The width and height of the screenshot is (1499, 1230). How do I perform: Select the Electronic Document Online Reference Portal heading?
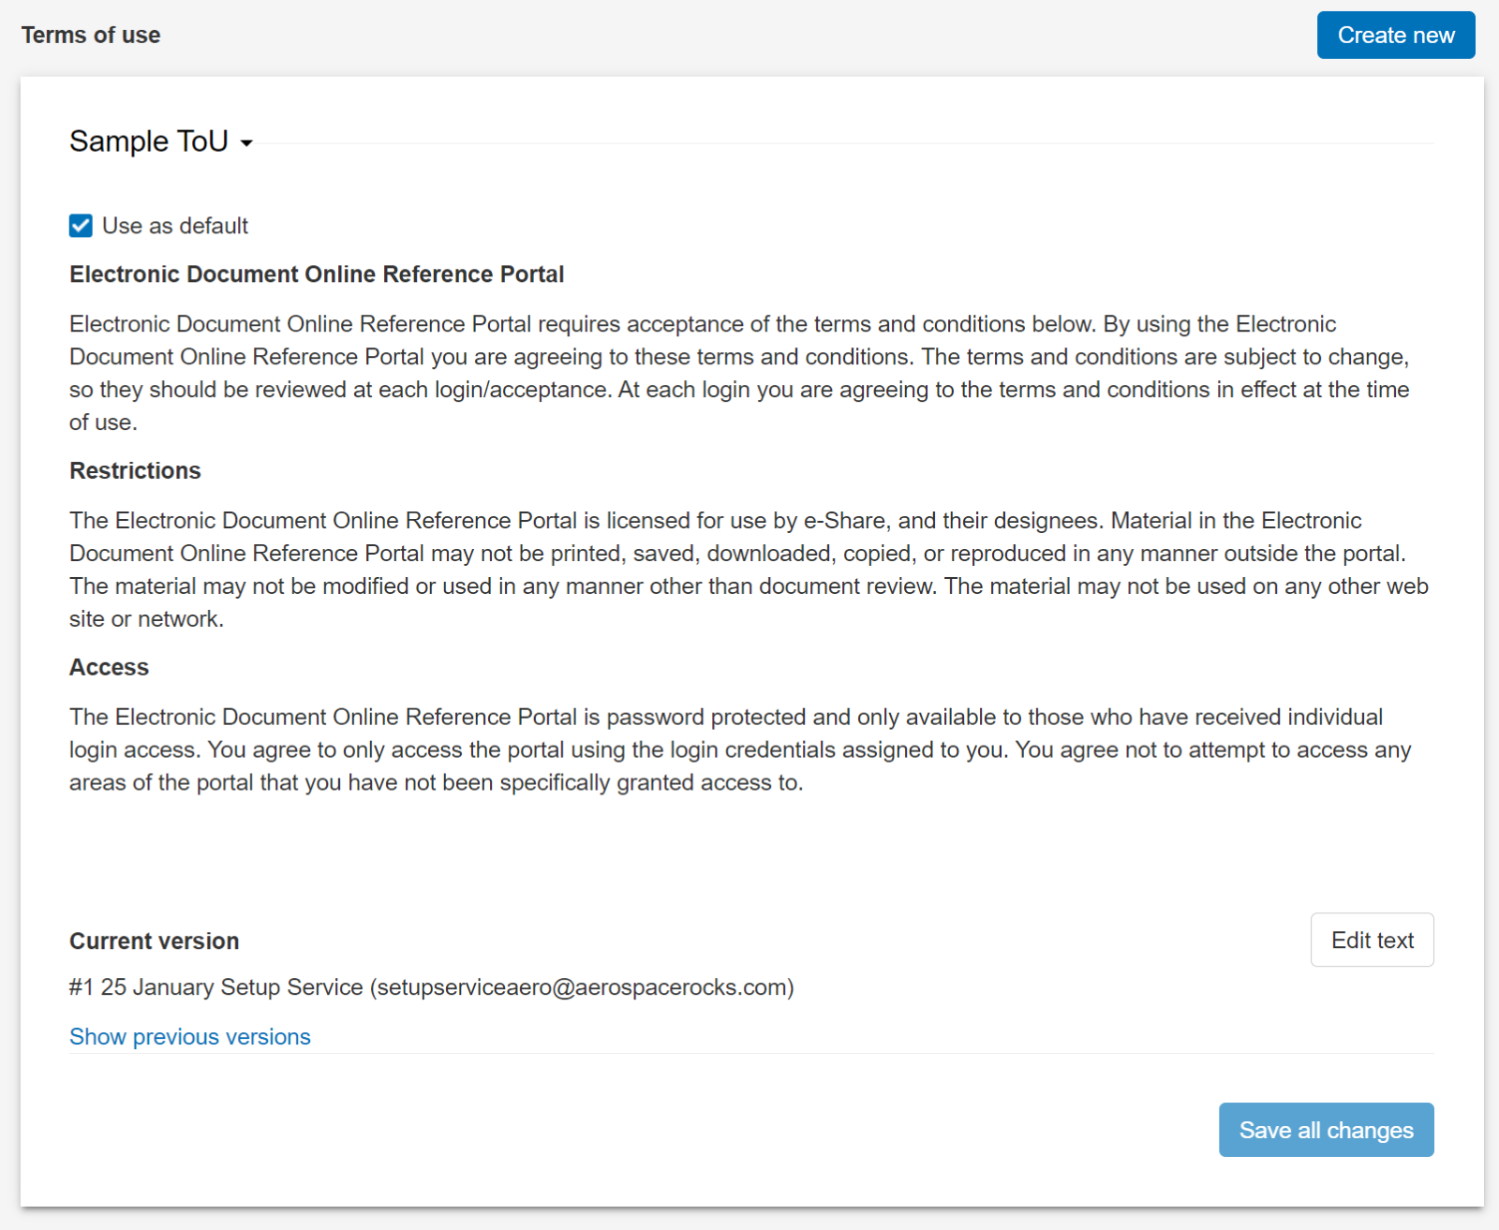(316, 274)
